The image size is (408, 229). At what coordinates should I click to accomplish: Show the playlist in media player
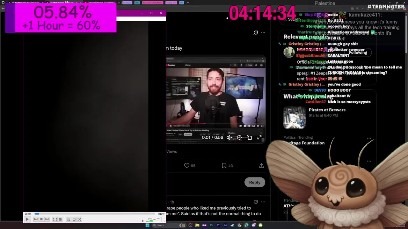tap(69, 219)
